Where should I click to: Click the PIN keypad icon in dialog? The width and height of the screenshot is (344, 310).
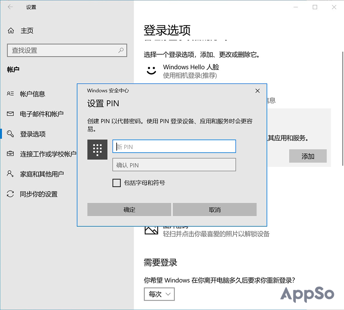97,150
